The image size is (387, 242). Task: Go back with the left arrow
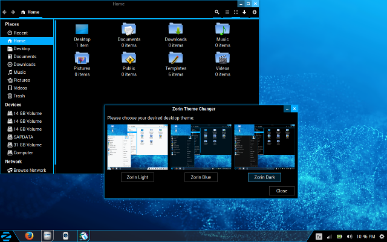point(4,12)
